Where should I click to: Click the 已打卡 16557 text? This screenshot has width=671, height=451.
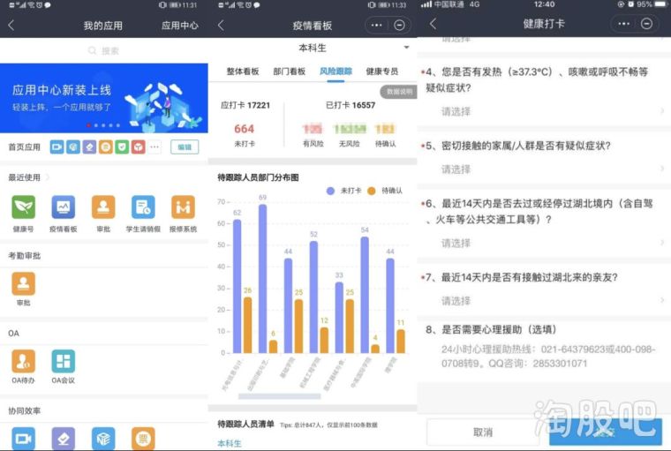(351, 105)
